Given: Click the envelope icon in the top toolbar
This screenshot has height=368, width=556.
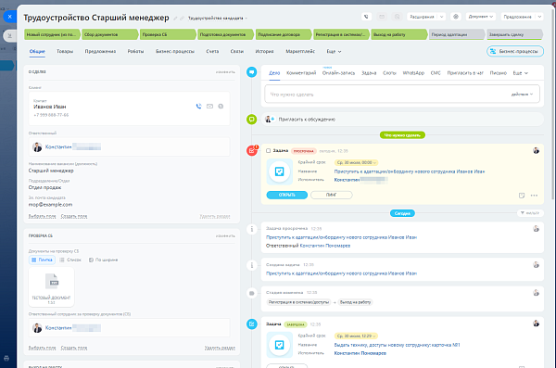Looking at the screenshot, I should click(382, 17).
